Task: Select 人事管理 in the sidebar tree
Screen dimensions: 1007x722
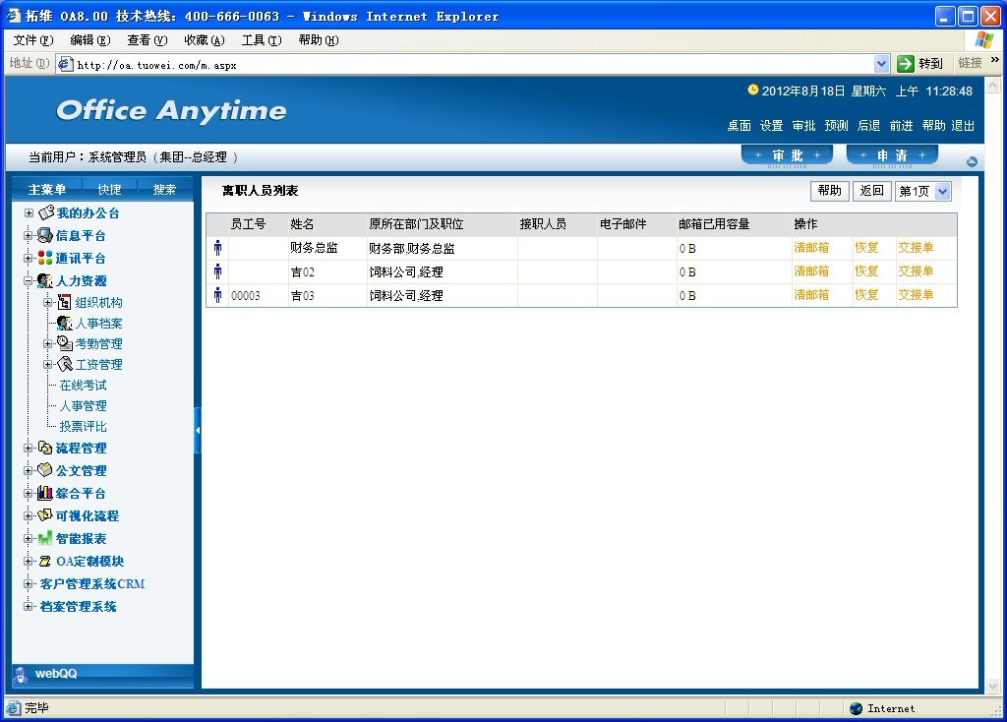Action: (83, 405)
